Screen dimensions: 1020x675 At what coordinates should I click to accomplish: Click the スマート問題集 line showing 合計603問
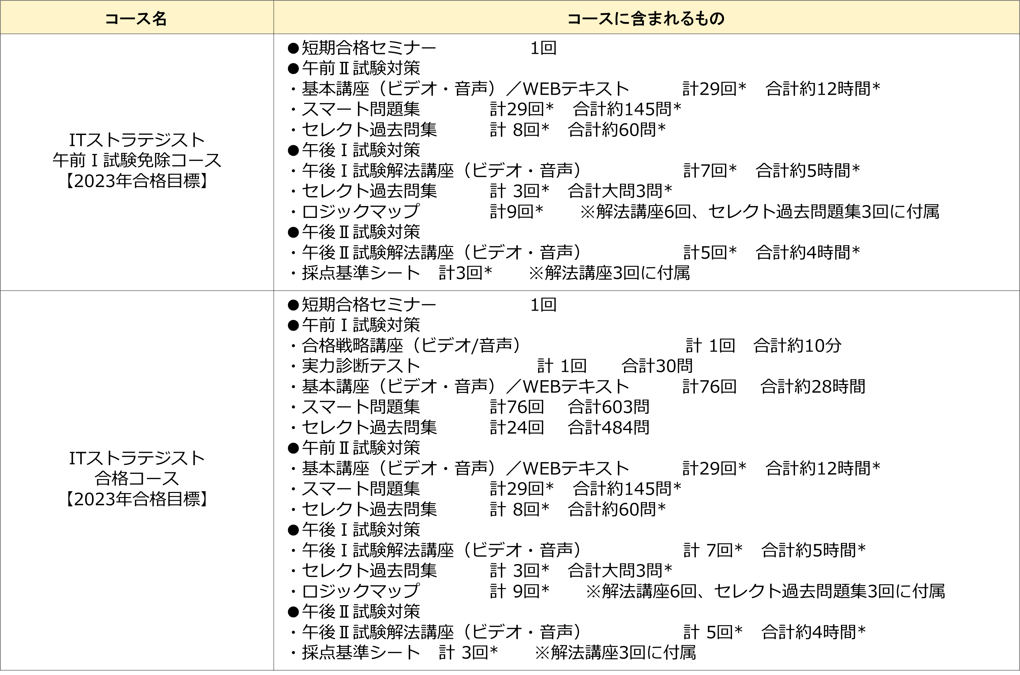361,407
